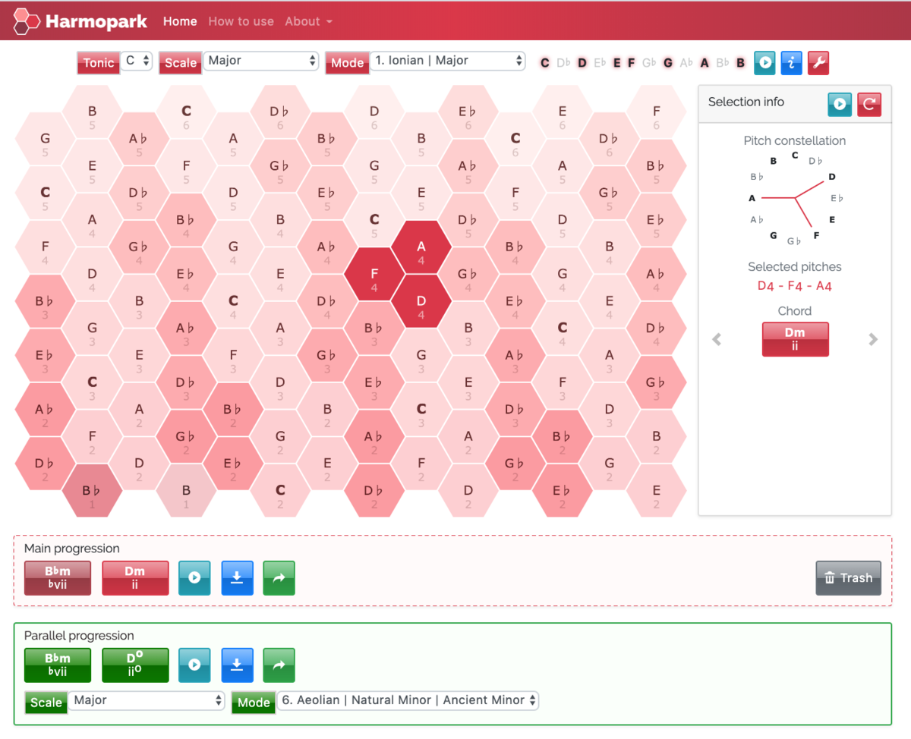Screen dimensions: 911x739
Task: Open the Parallel Mode dropdown showing Aeolian
Action: (407, 700)
